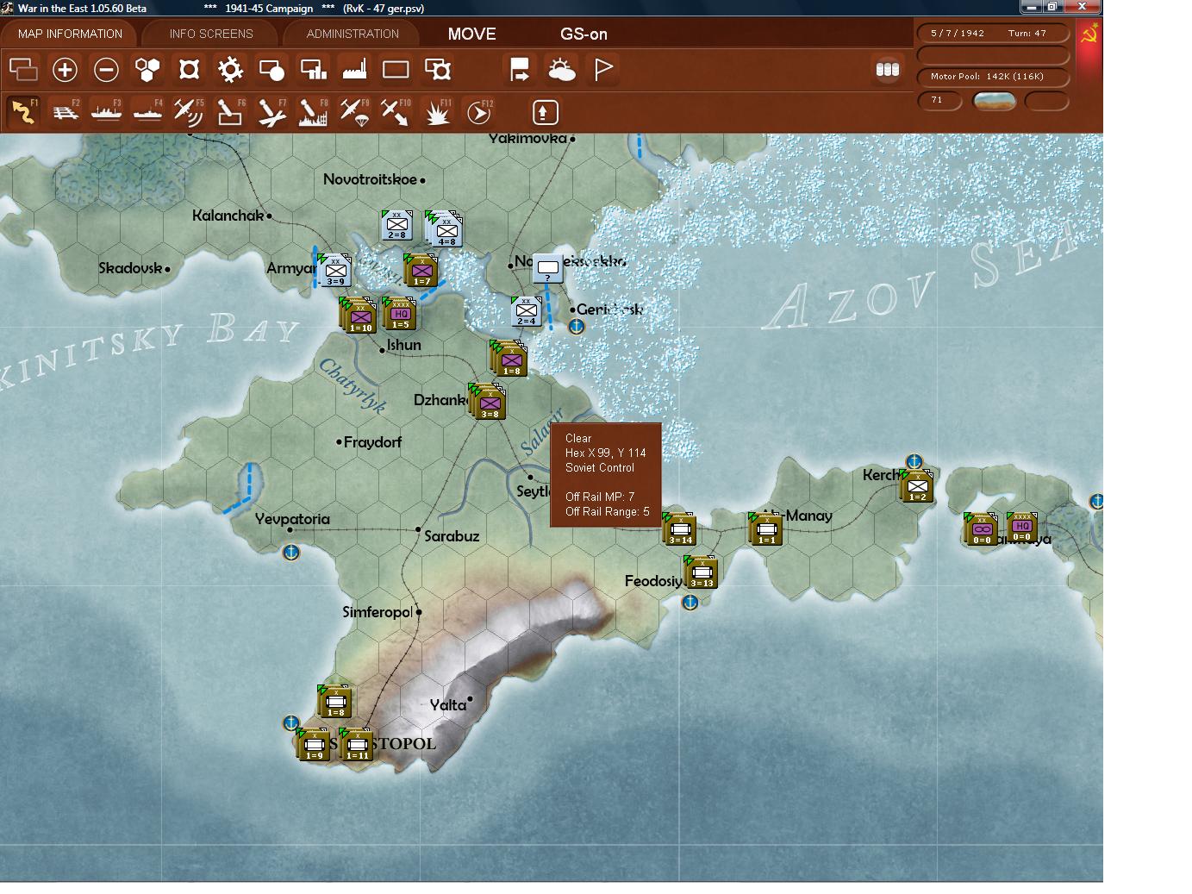Select the unknown German counter with question mark
This screenshot has height=894, width=1192.
(x=547, y=268)
